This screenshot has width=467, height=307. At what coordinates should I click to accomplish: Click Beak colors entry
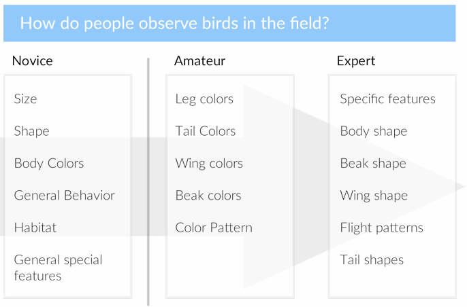208,196
